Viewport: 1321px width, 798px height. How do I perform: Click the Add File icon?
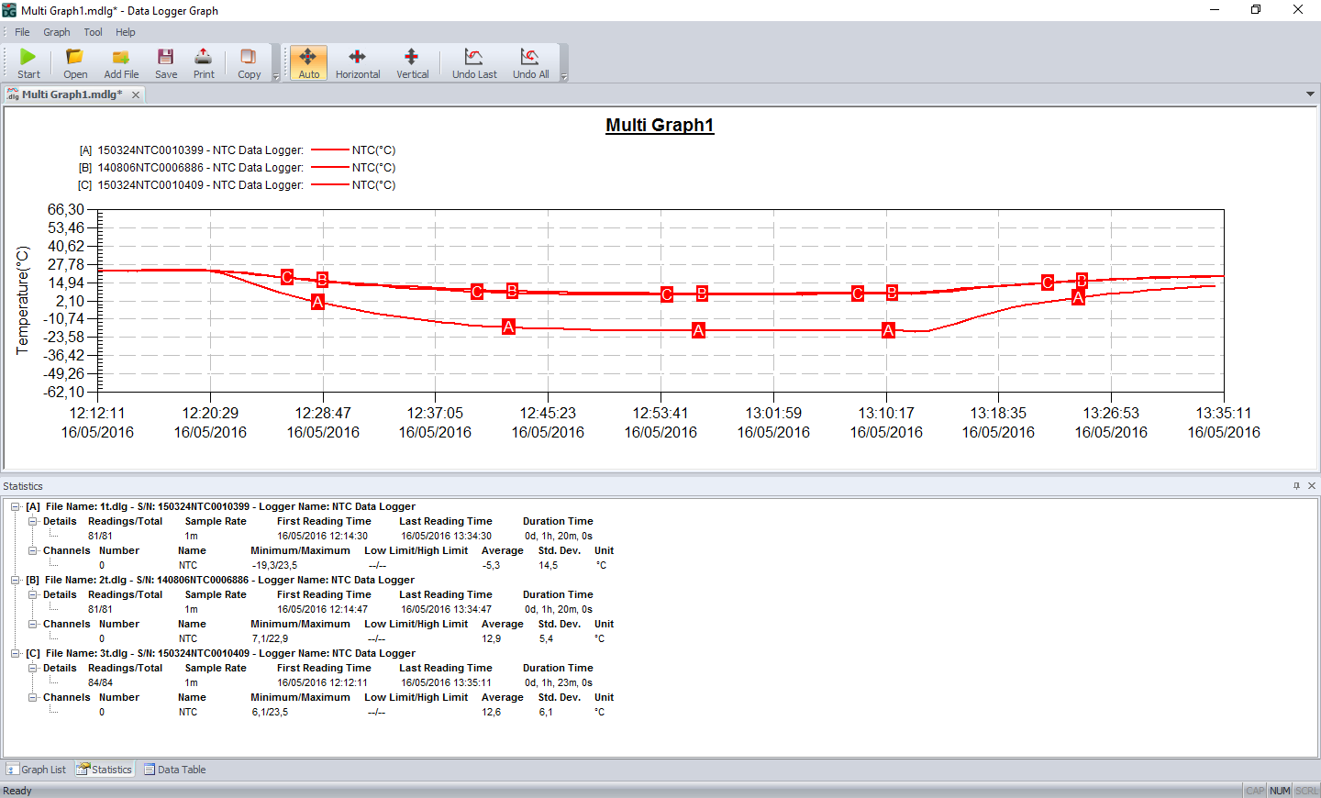pyautogui.click(x=120, y=61)
